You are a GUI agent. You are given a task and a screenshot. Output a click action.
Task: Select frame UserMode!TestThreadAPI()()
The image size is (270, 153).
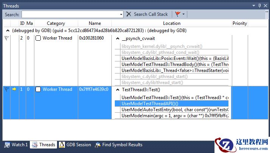(172, 104)
